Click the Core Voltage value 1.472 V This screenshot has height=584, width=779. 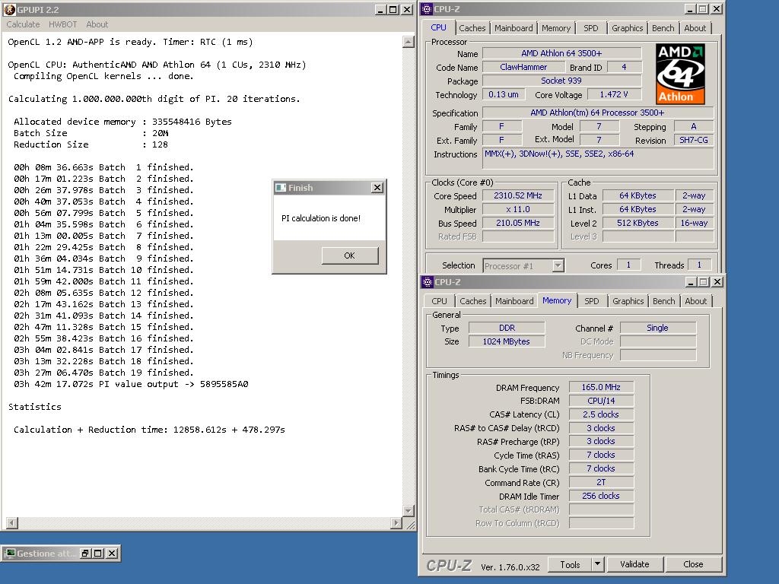(x=614, y=94)
